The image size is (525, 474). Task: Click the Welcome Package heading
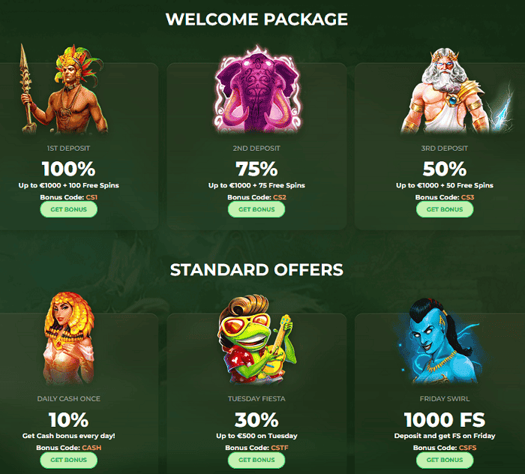click(256, 19)
